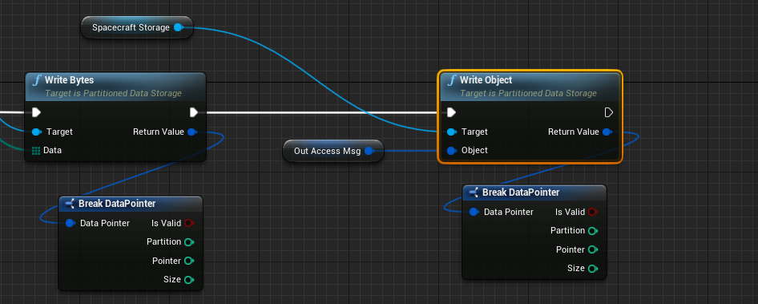The height and width of the screenshot is (304, 758).
Task: Click 'Data' label on Write Bytes node
Action: 52,151
